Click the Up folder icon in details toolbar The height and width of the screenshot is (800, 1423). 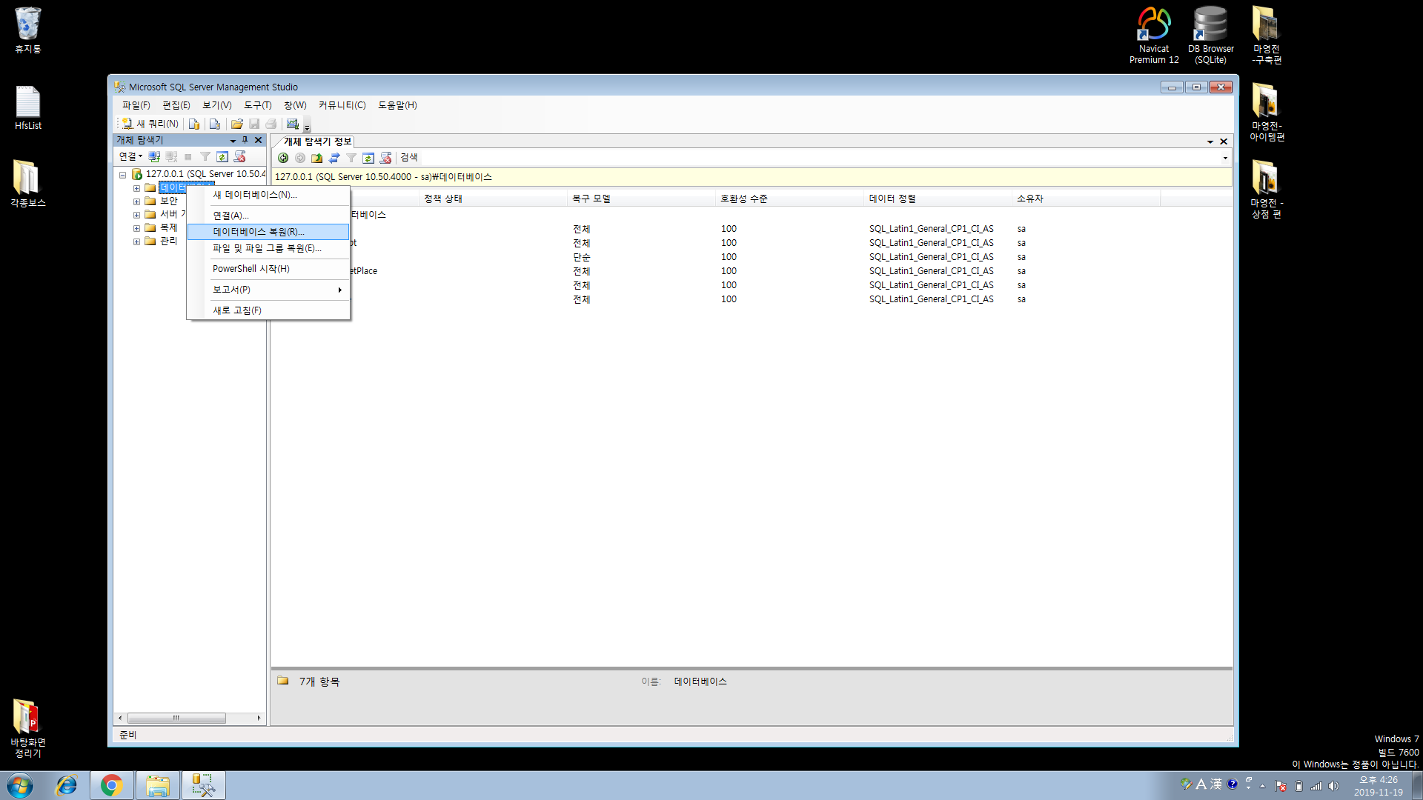point(317,158)
